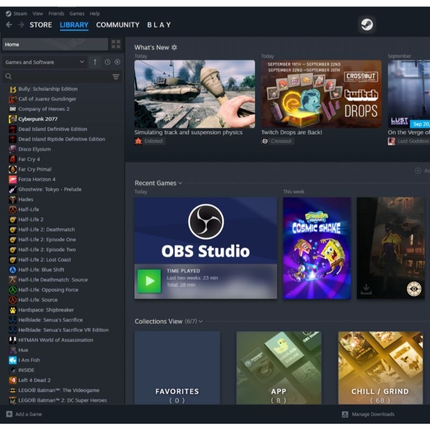Open Manage Downloads
This screenshot has height=430, width=430.
[373, 414]
